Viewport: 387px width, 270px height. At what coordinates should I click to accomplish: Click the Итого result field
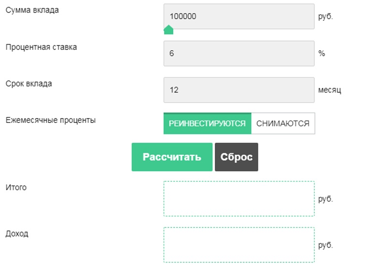tap(239, 198)
